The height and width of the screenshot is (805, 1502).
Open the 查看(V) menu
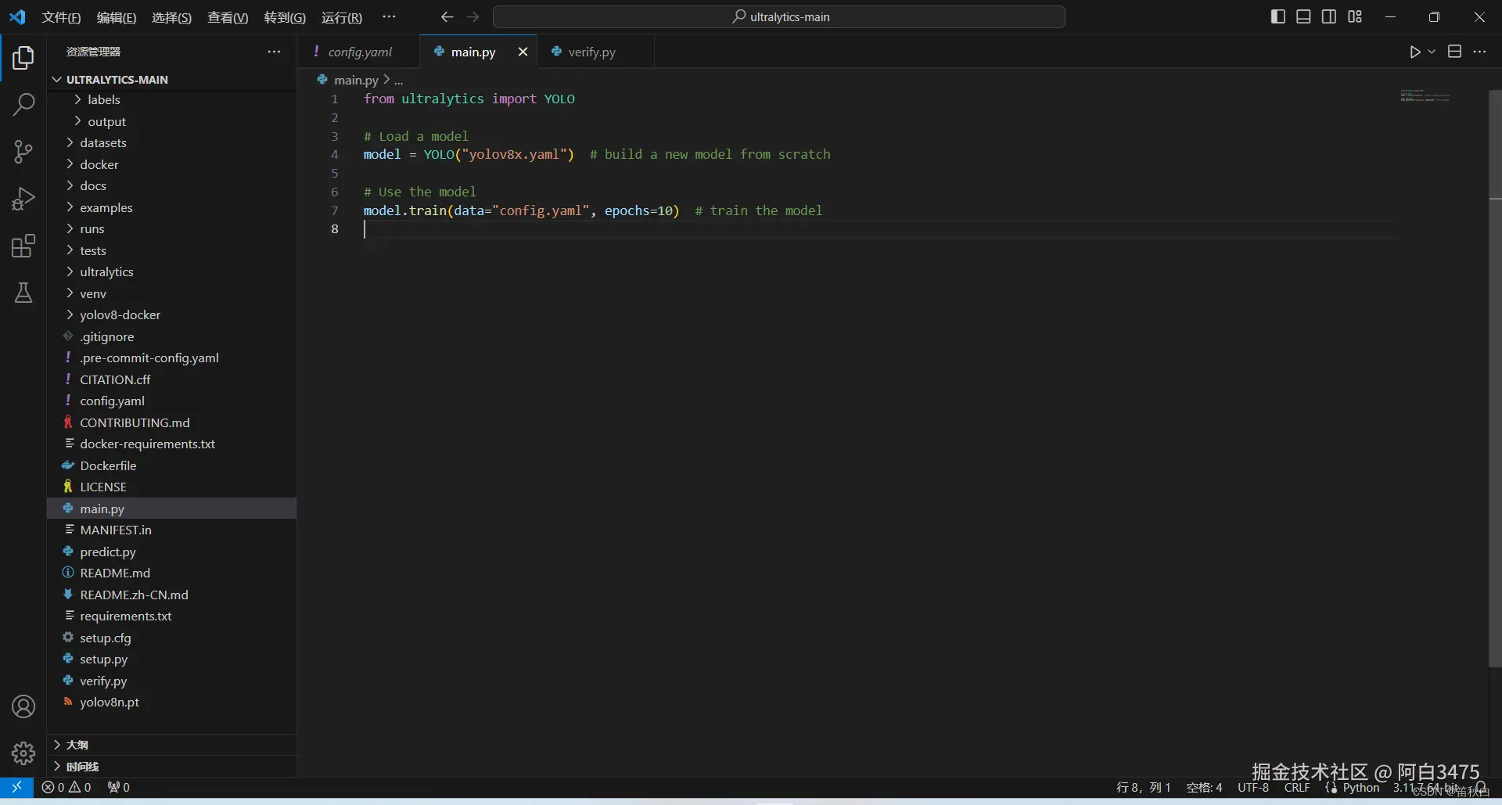tap(227, 17)
